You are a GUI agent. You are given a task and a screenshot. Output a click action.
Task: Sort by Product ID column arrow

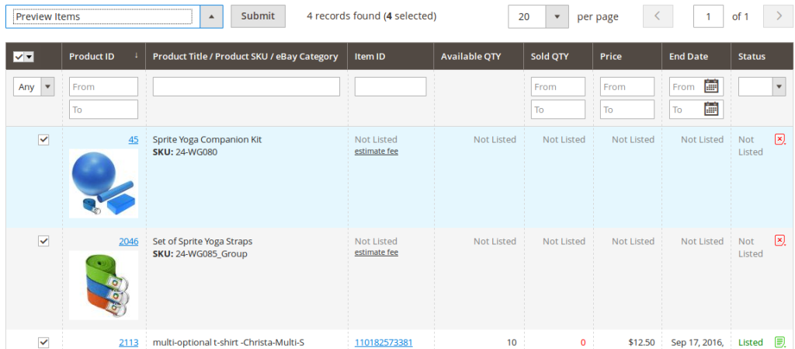pyautogui.click(x=137, y=56)
